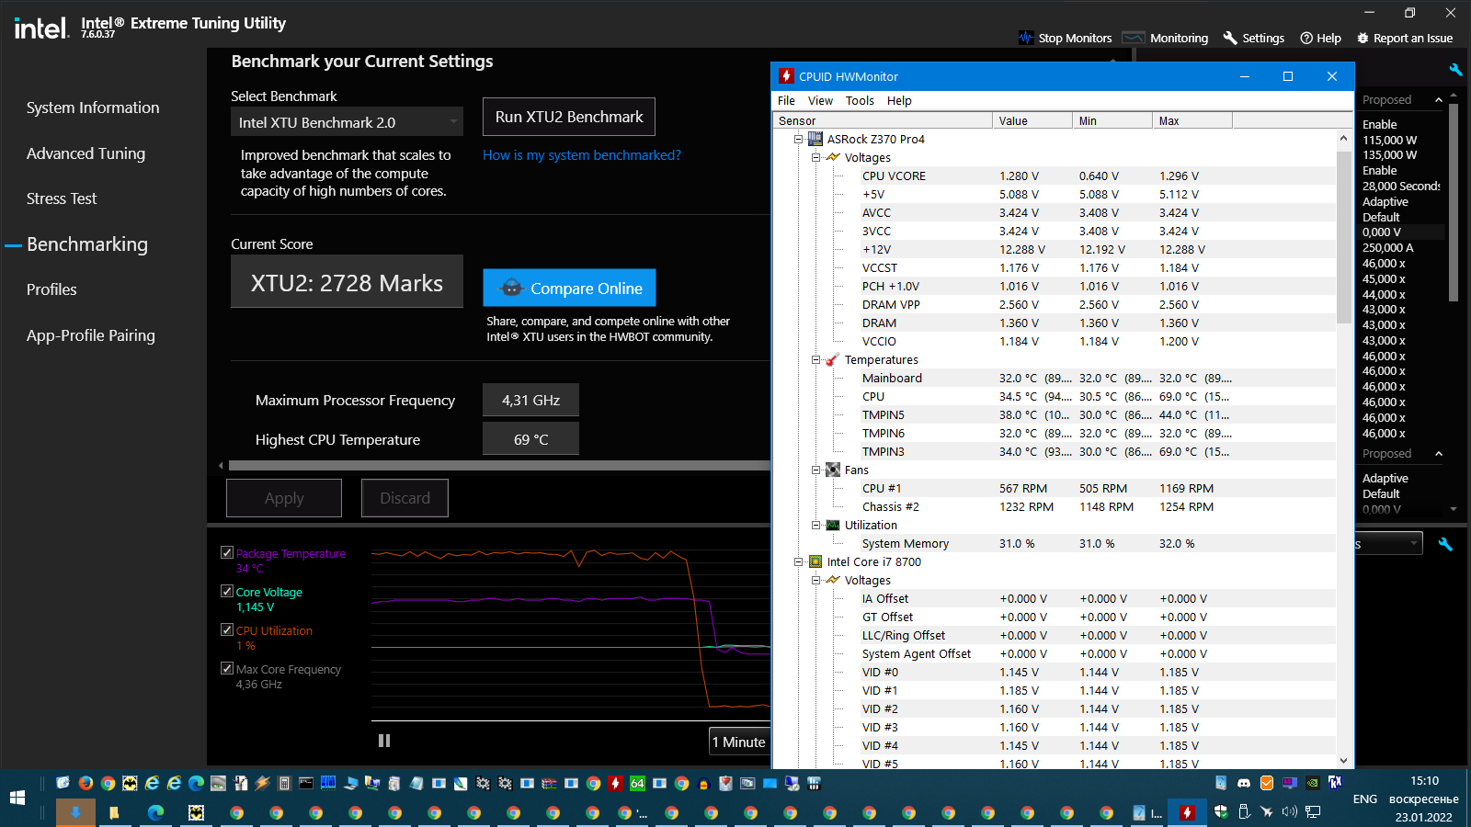Click the Intel Core i7 8700 chip icon
The height and width of the screenshot is (827, 1471).
pos(815,561)
